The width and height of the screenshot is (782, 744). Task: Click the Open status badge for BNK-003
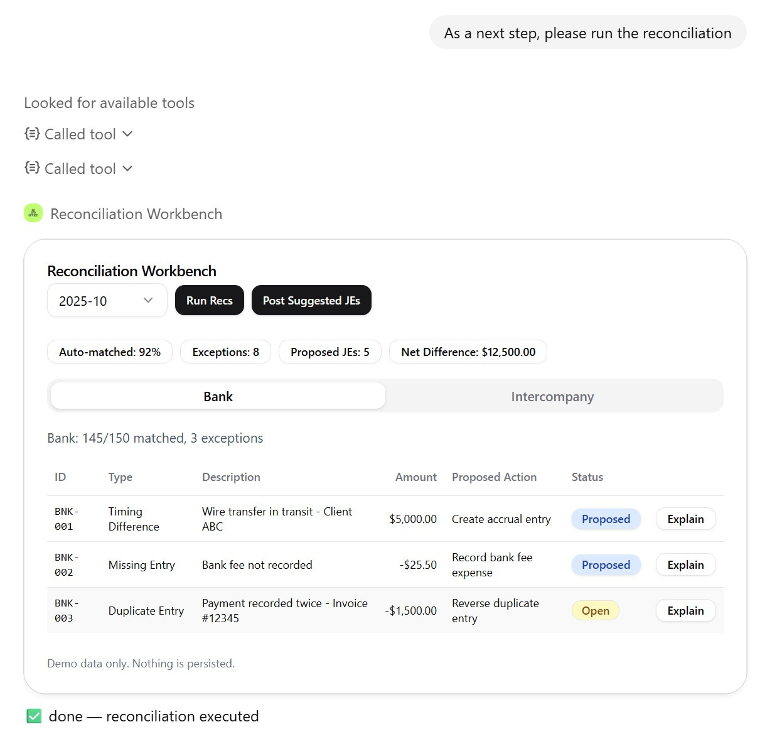(595, 611)
